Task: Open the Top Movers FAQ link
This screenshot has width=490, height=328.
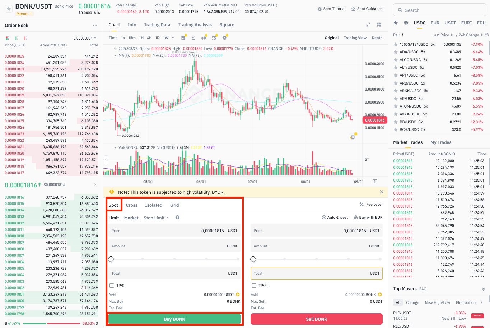Action: click(423, 289)
